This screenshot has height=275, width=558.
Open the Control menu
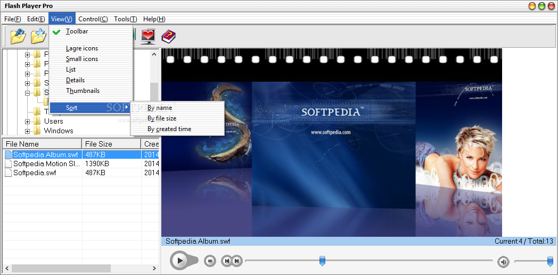point(93,19)
